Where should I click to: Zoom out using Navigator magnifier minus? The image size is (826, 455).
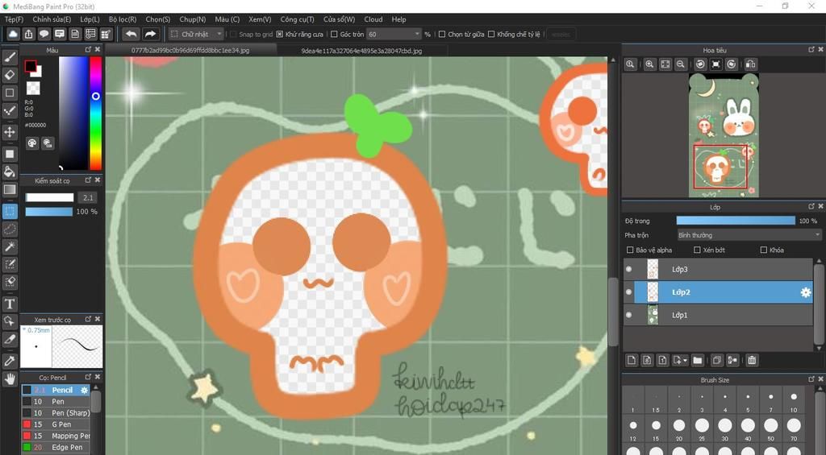click(x=681, y=64)
